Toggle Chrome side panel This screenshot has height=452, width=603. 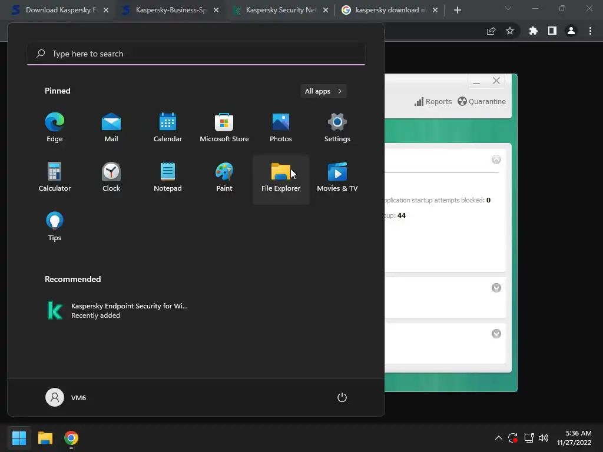tap(552, 31)
